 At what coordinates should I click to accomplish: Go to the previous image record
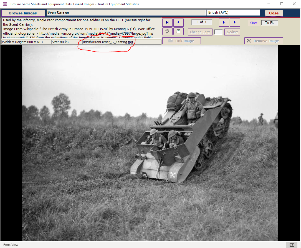(178, 22)
